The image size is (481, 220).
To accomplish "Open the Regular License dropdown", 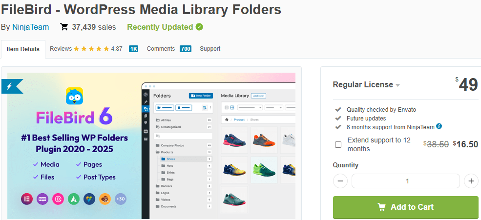I will click(x=366, y=84).
